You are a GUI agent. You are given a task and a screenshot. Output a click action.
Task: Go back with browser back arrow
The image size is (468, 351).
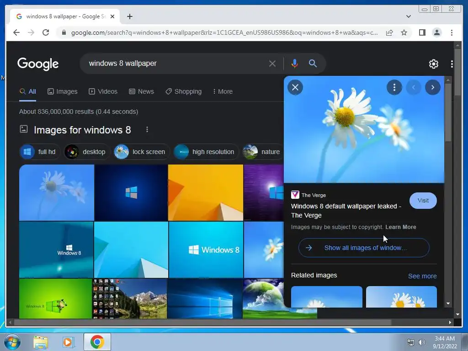[16, 32]
